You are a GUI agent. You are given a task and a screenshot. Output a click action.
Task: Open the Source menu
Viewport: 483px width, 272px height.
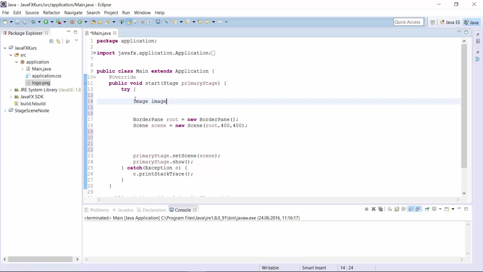[x=32, y=13]
